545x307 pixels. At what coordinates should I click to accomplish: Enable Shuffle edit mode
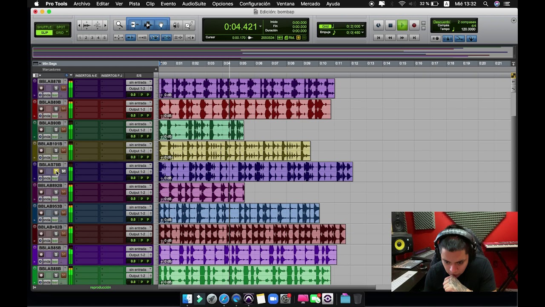[44, 27]
